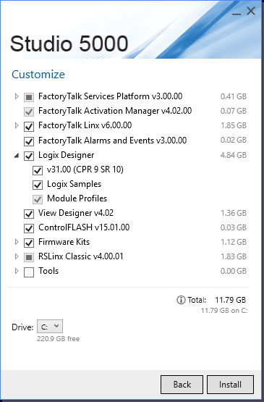Toggle ControlFLASH v15.01.00 checkbox
This screenshot has width=264, height=402.
coord(29,228)
